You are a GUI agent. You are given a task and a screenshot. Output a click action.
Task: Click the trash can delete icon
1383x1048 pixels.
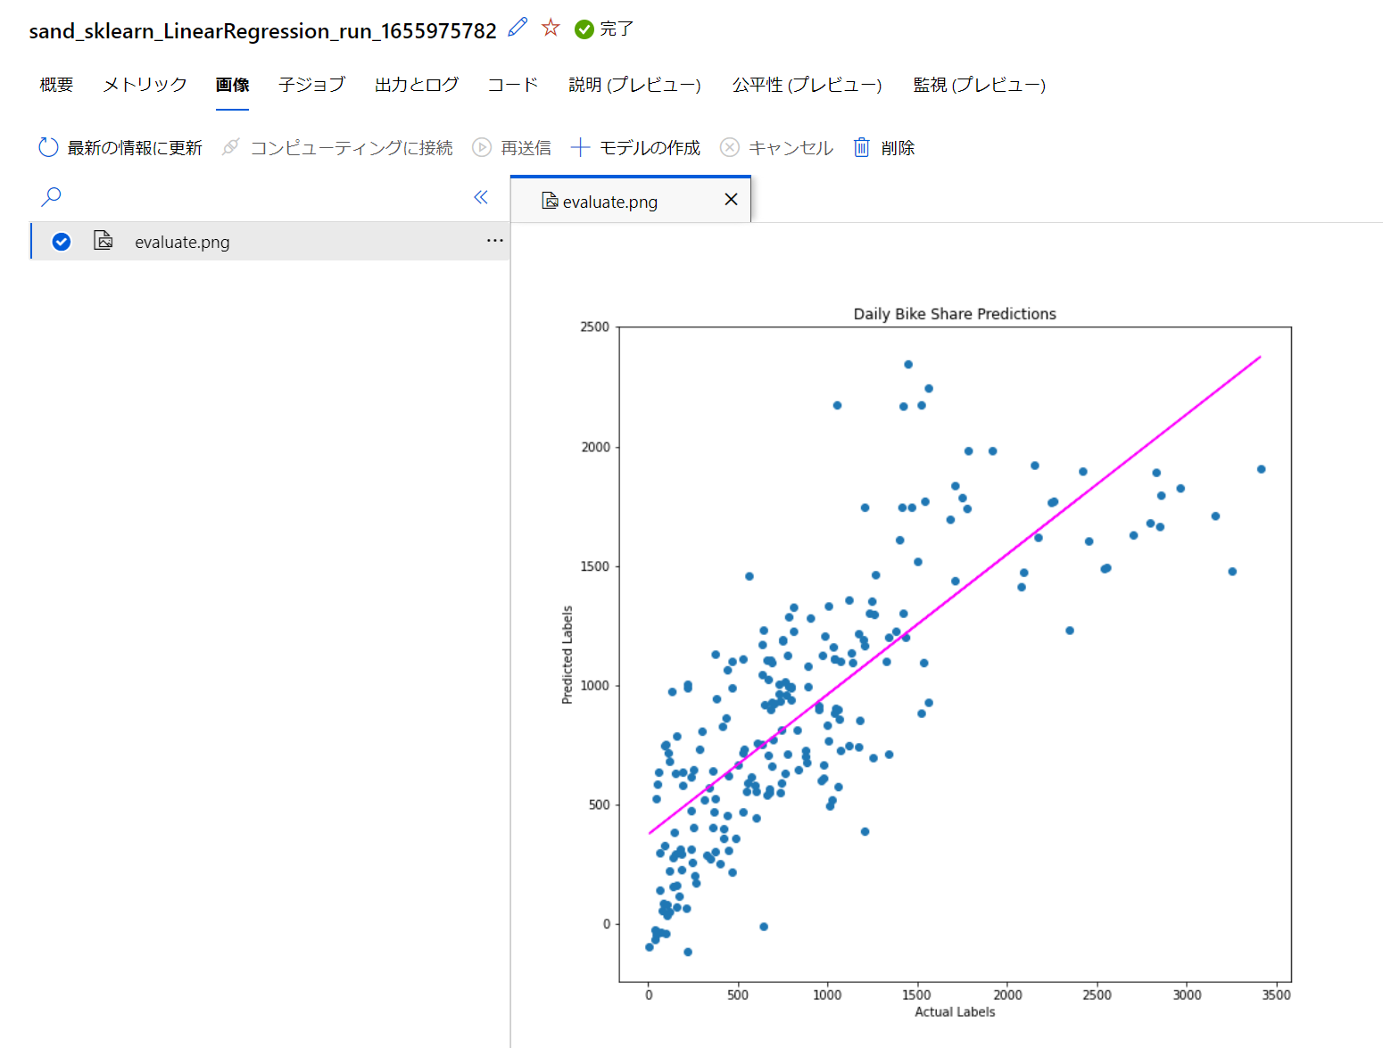tap(861, 147)
